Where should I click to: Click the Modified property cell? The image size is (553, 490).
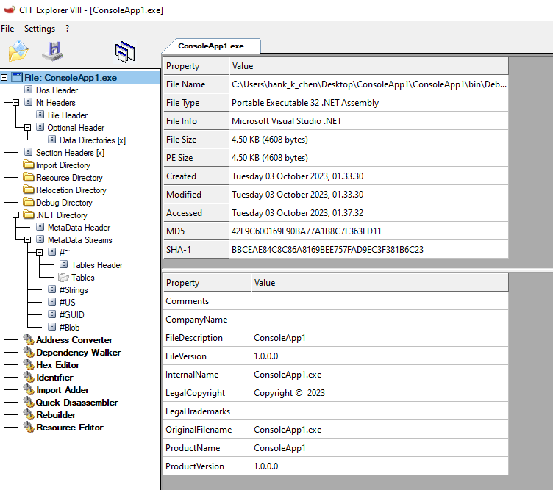pos(196,195)
